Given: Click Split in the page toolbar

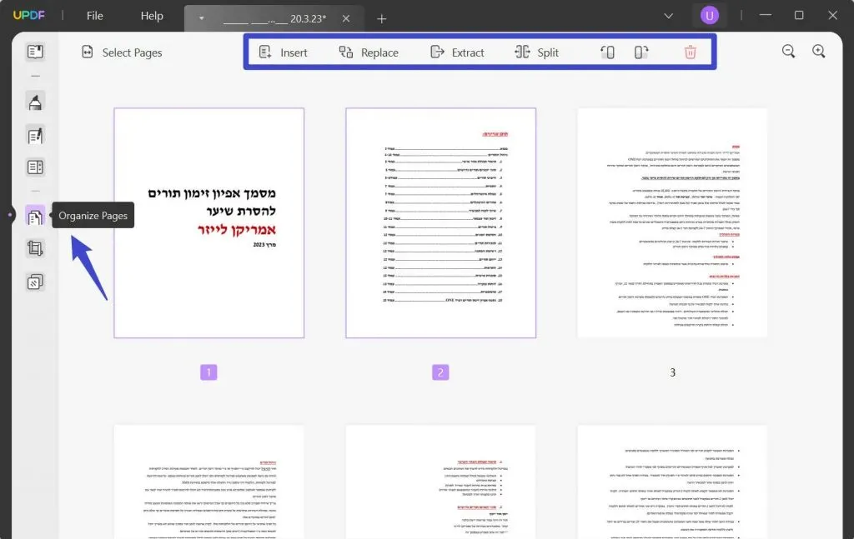Looking at the screenshot, I should [x=536, y=52].
